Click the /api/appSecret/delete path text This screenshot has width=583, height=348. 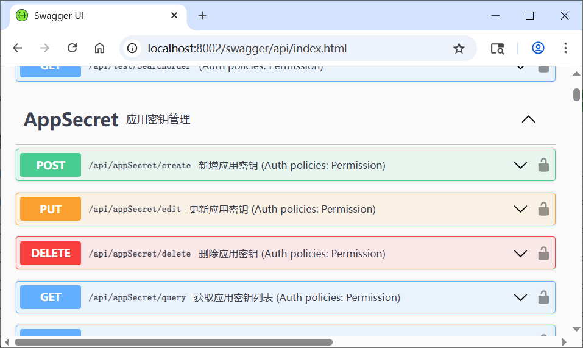click(x=140, y=254)
